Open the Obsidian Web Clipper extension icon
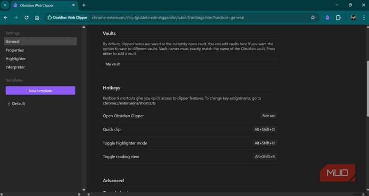Image resolution: width=369 pixels, height=196 pixels. pos(327,18)
